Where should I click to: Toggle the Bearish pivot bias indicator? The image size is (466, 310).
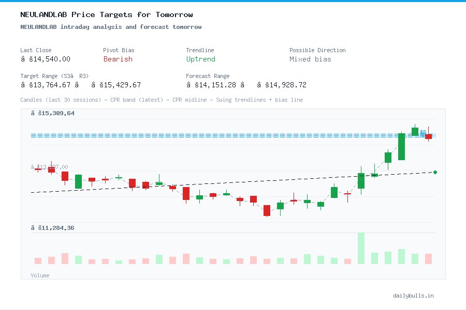point(118,59)
